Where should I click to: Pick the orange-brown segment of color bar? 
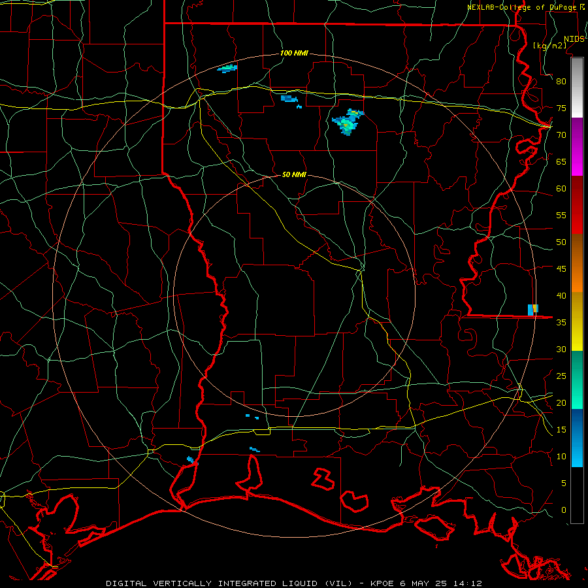[x=577, y=263]
